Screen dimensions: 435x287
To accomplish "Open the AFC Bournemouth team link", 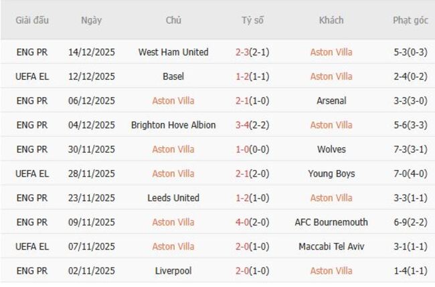I will [x=331, y=222].
